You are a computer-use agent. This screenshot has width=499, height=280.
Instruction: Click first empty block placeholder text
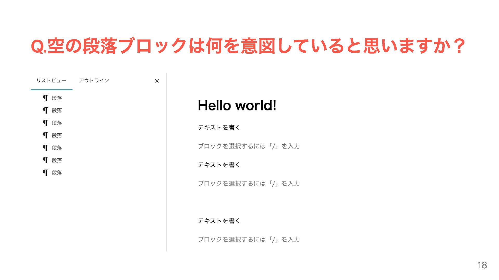click(249, 146)
